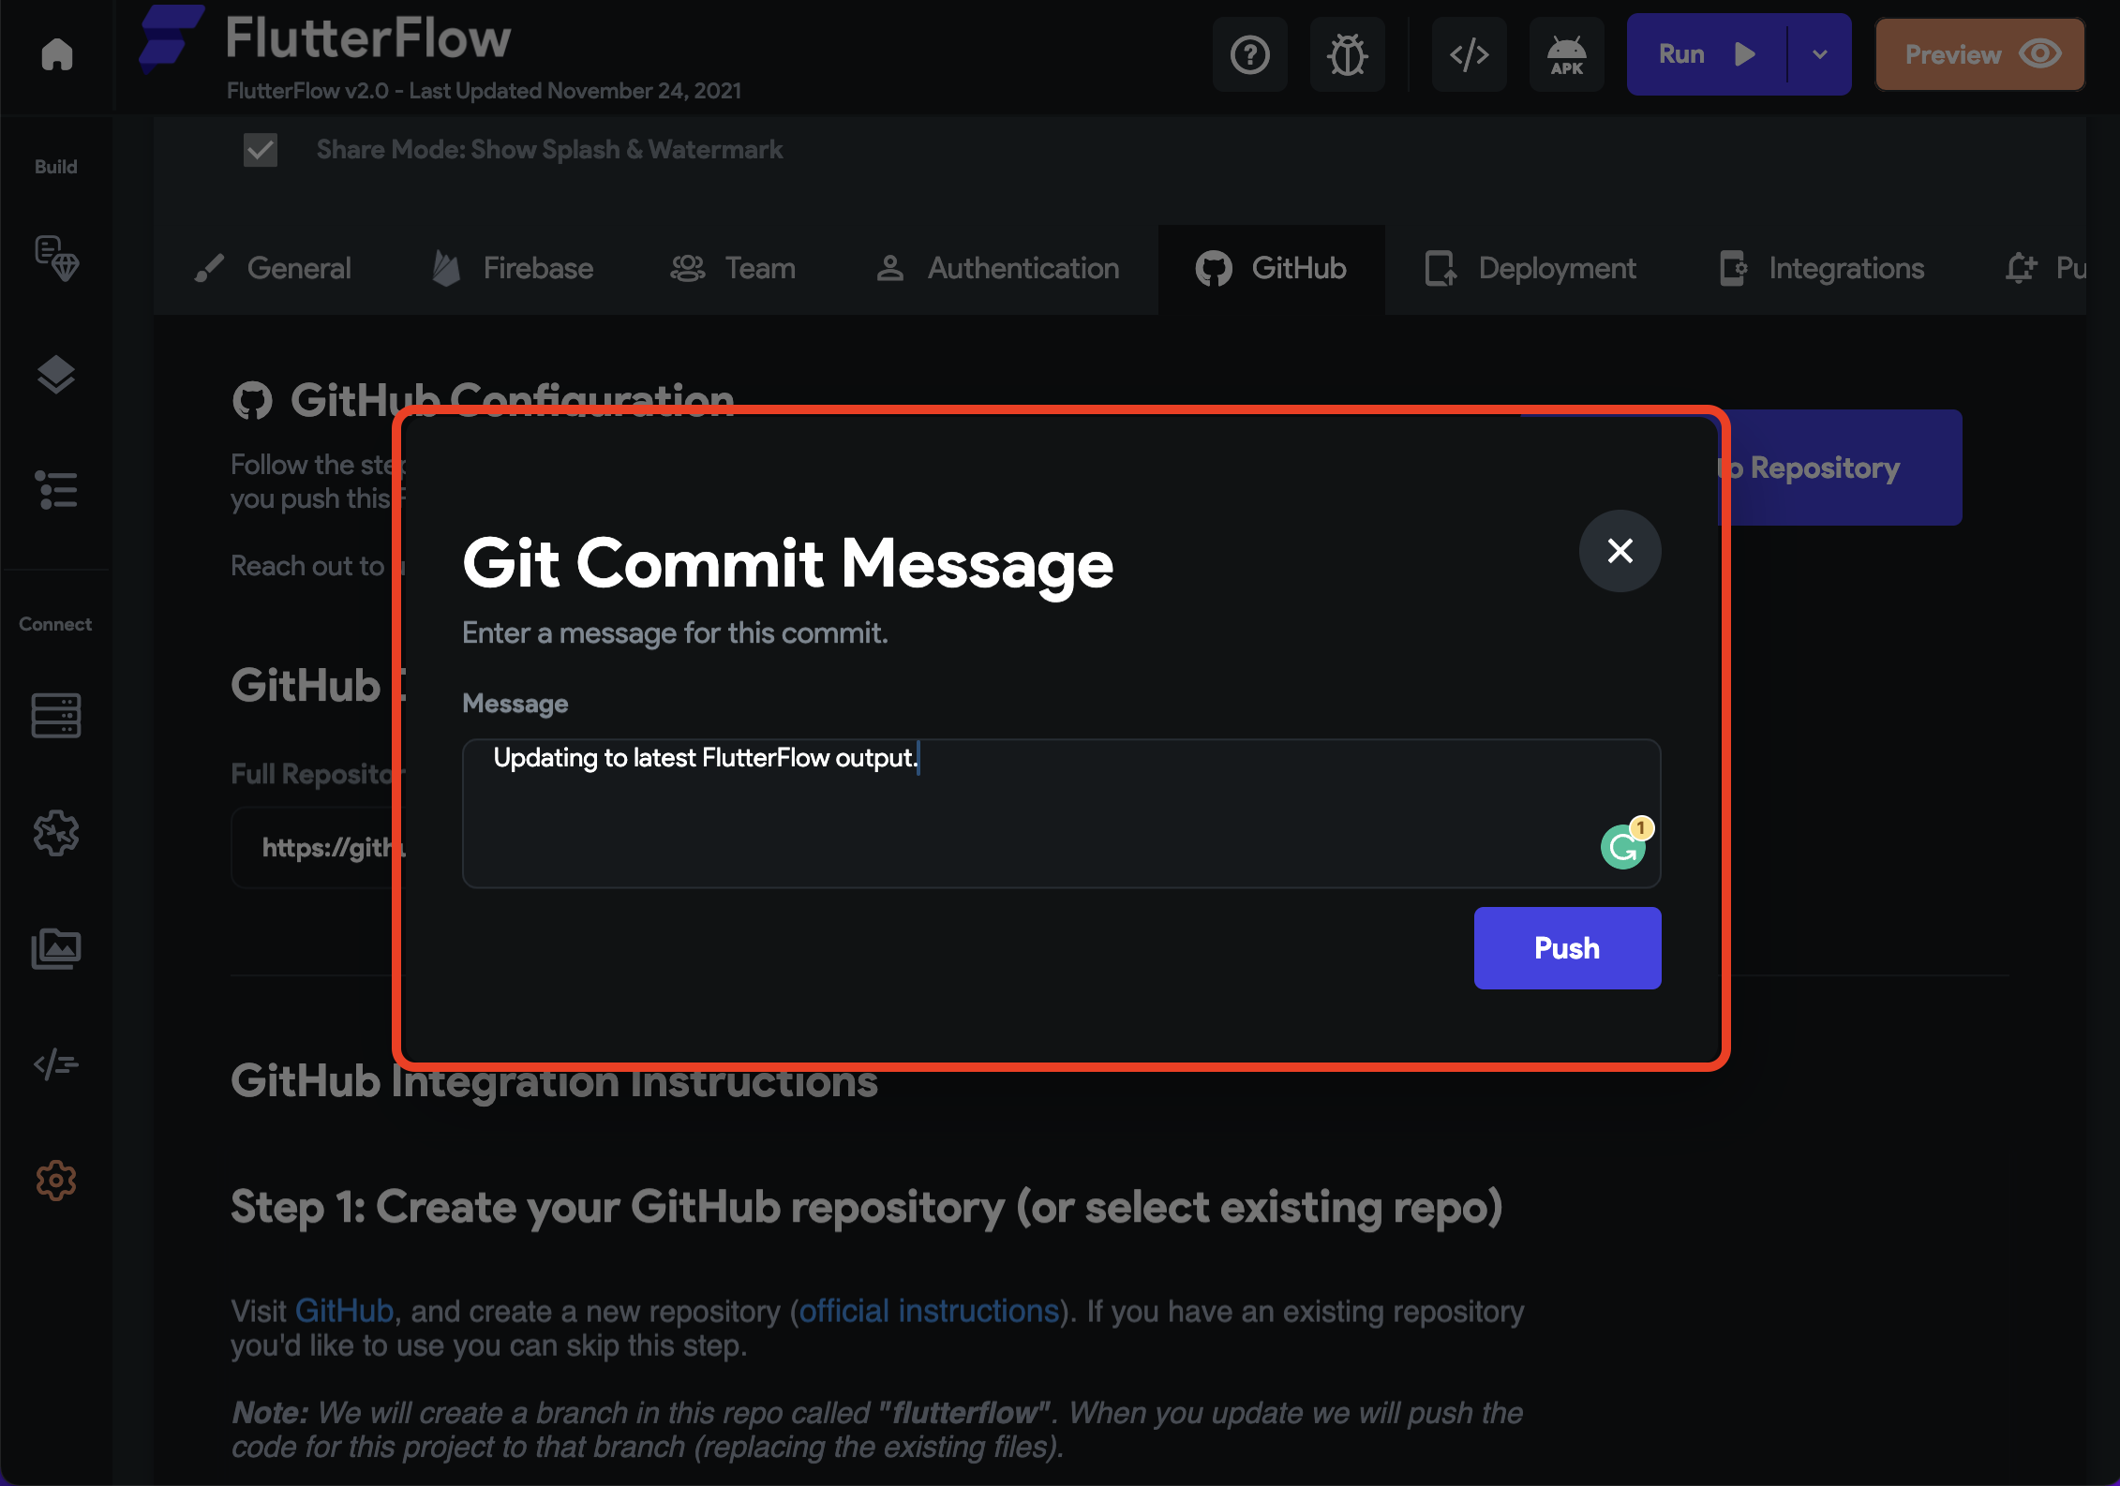Switch to the Deployment tab

point(1530,269)
